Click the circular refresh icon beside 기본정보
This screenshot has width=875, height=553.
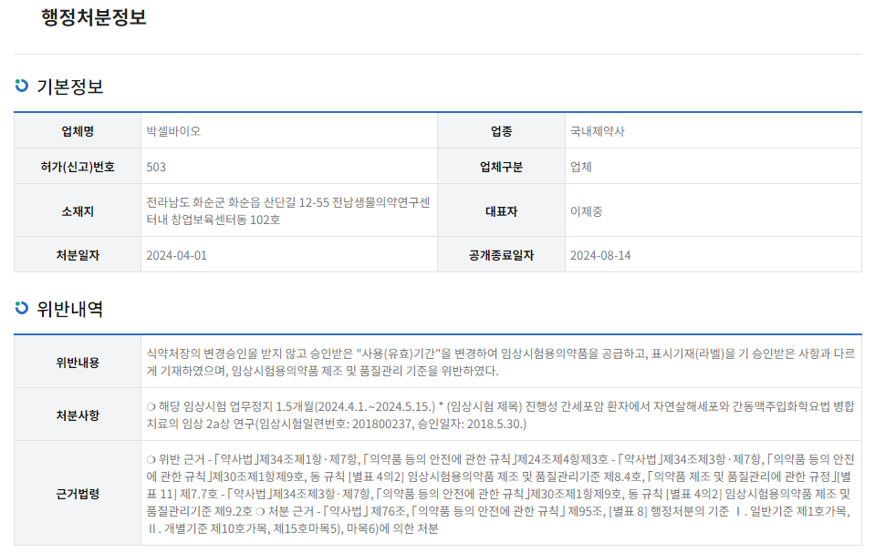click(x=21, y=87)
